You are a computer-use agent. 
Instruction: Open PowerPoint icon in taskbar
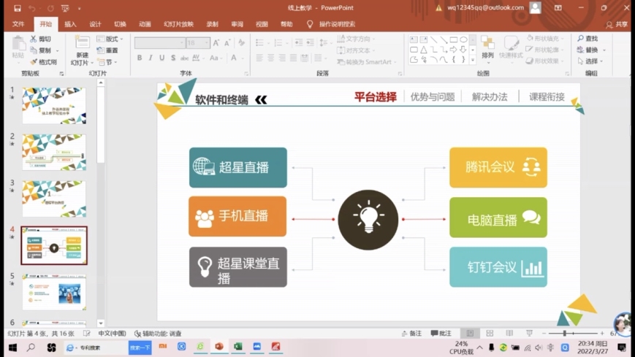click(x=219, y=347)
